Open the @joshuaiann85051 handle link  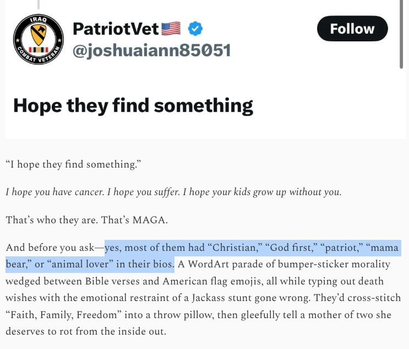151,50
